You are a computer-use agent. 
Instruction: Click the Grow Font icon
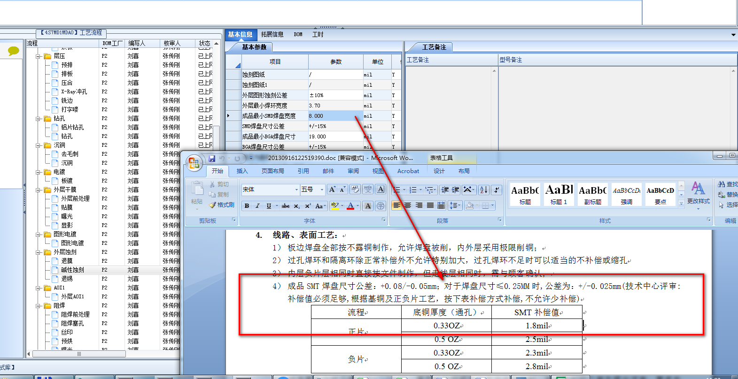[x=332, y=189]
